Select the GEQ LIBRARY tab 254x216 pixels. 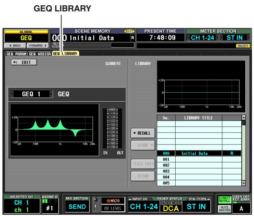tap(66, 54)
